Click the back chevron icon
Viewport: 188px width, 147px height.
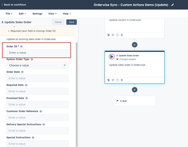pos(2,5)
